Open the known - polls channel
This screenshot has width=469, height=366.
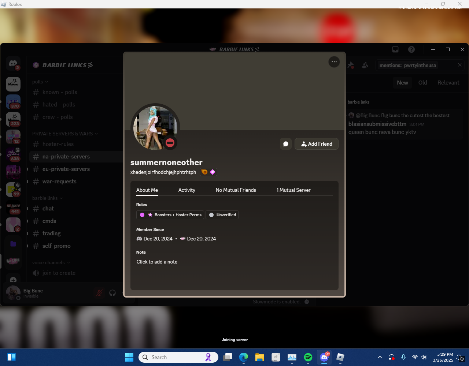click(x=76, y=92)
